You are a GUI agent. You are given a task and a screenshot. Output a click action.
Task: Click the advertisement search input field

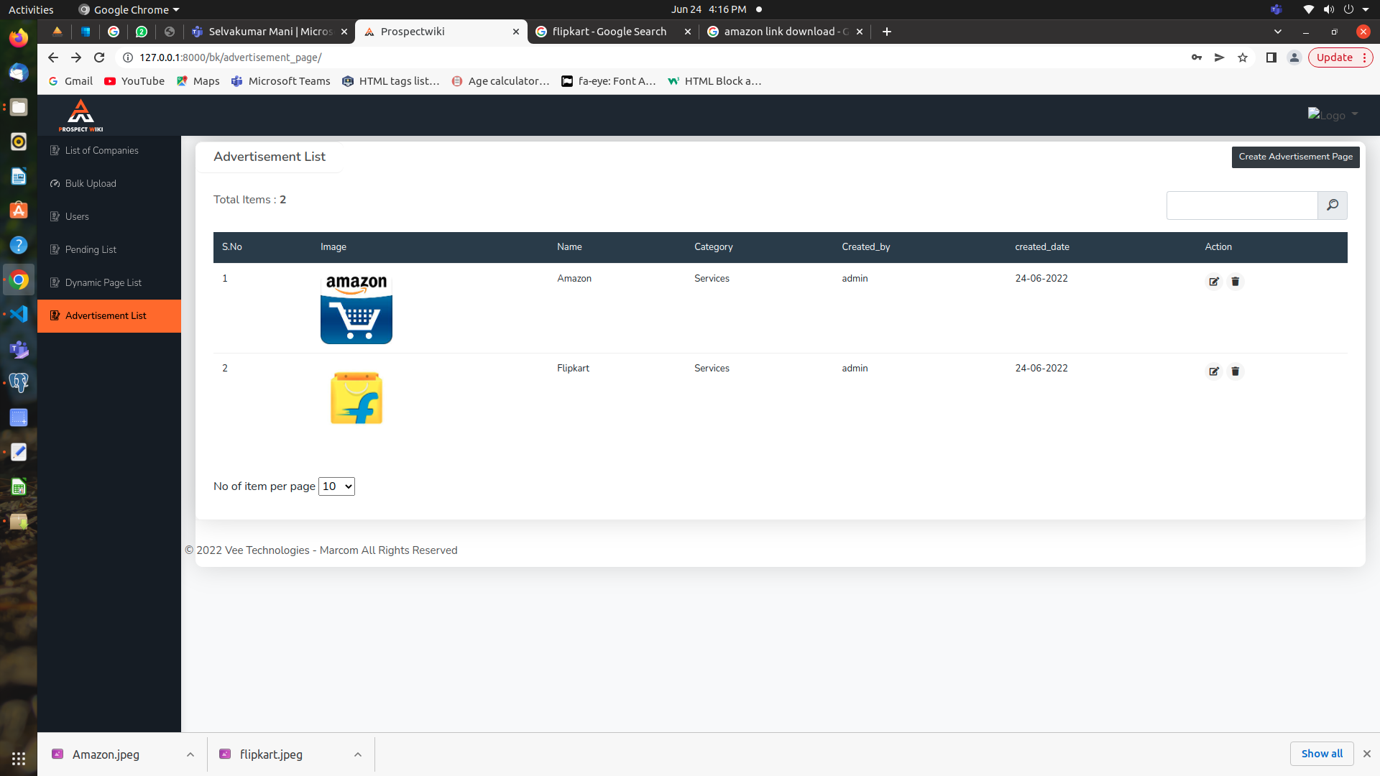(1242, 205)
